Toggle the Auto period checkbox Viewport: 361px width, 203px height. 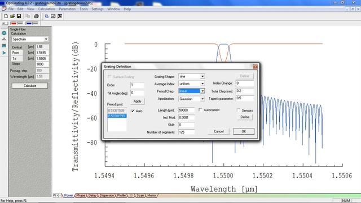click(x=133, y=111)
